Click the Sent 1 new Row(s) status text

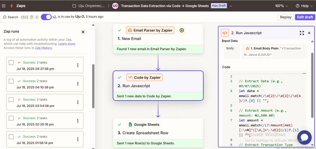click(x=146, y=143)
